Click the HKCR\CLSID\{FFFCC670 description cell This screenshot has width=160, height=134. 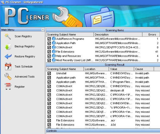118,48
